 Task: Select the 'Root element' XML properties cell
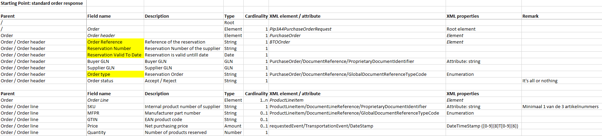click(x=461, y=29)
